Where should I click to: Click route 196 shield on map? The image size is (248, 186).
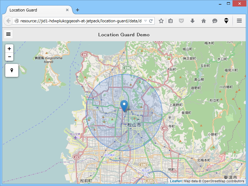[x=127, y=68]
